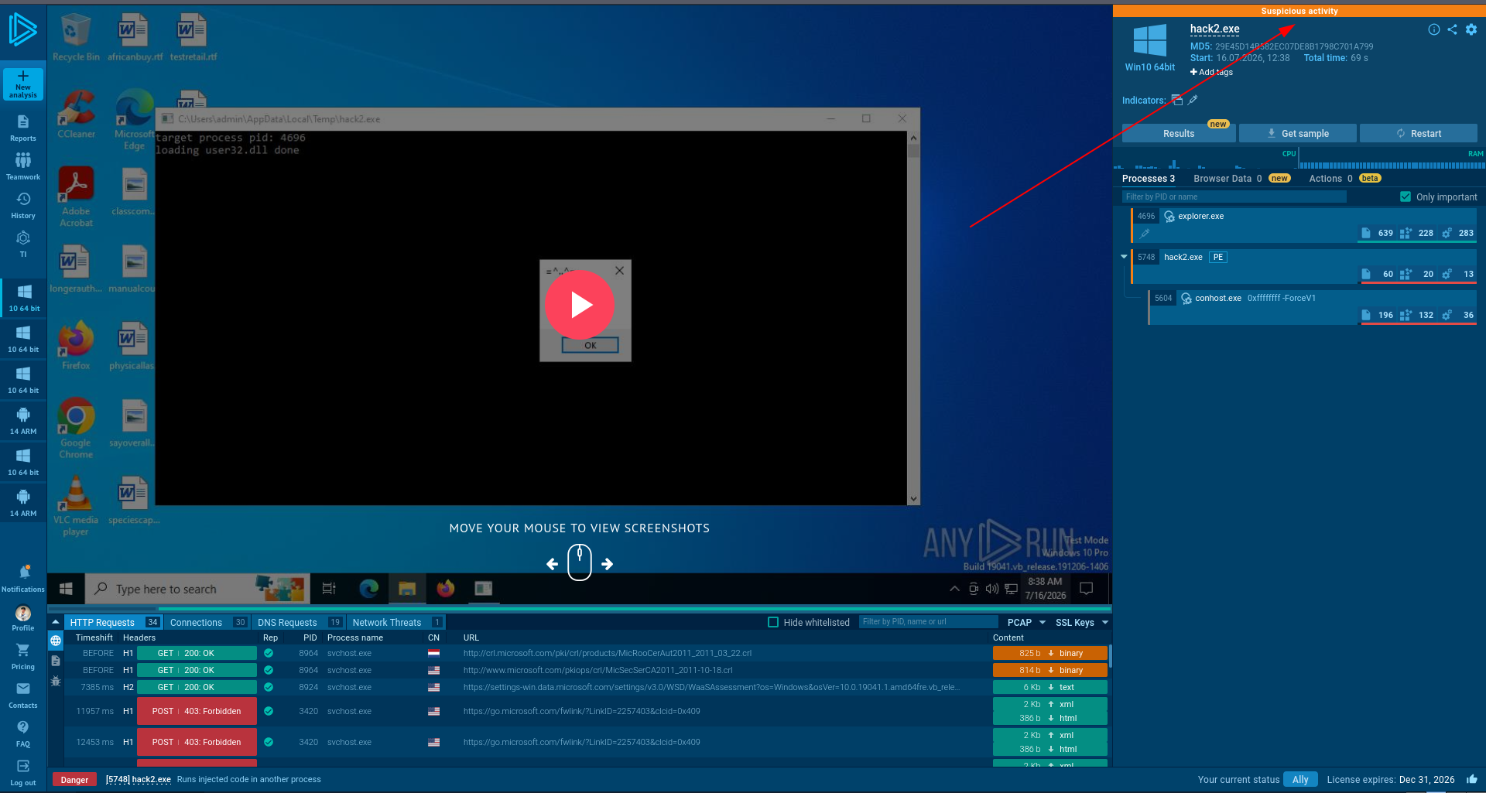The image size is (1486, 793).
Task: Click the Get sample button
Action: (x=1297, y=133)
